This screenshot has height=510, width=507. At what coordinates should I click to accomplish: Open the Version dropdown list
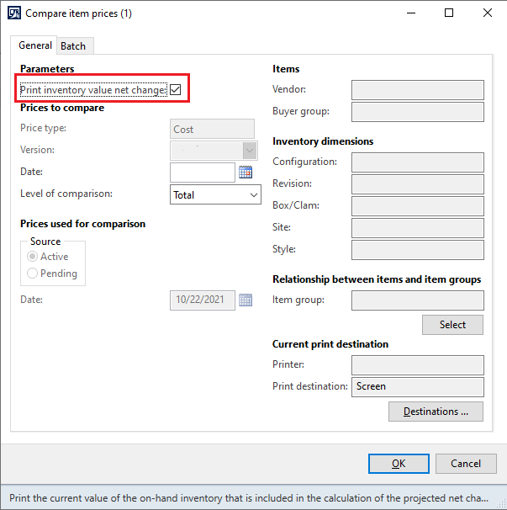[249, 151]
